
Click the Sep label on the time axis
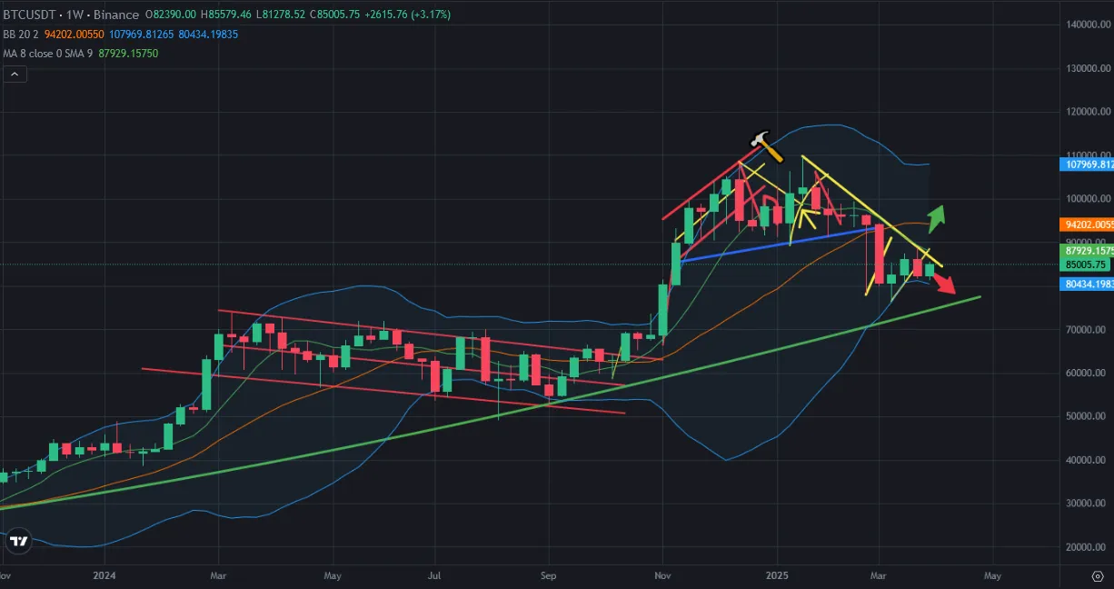548,576
